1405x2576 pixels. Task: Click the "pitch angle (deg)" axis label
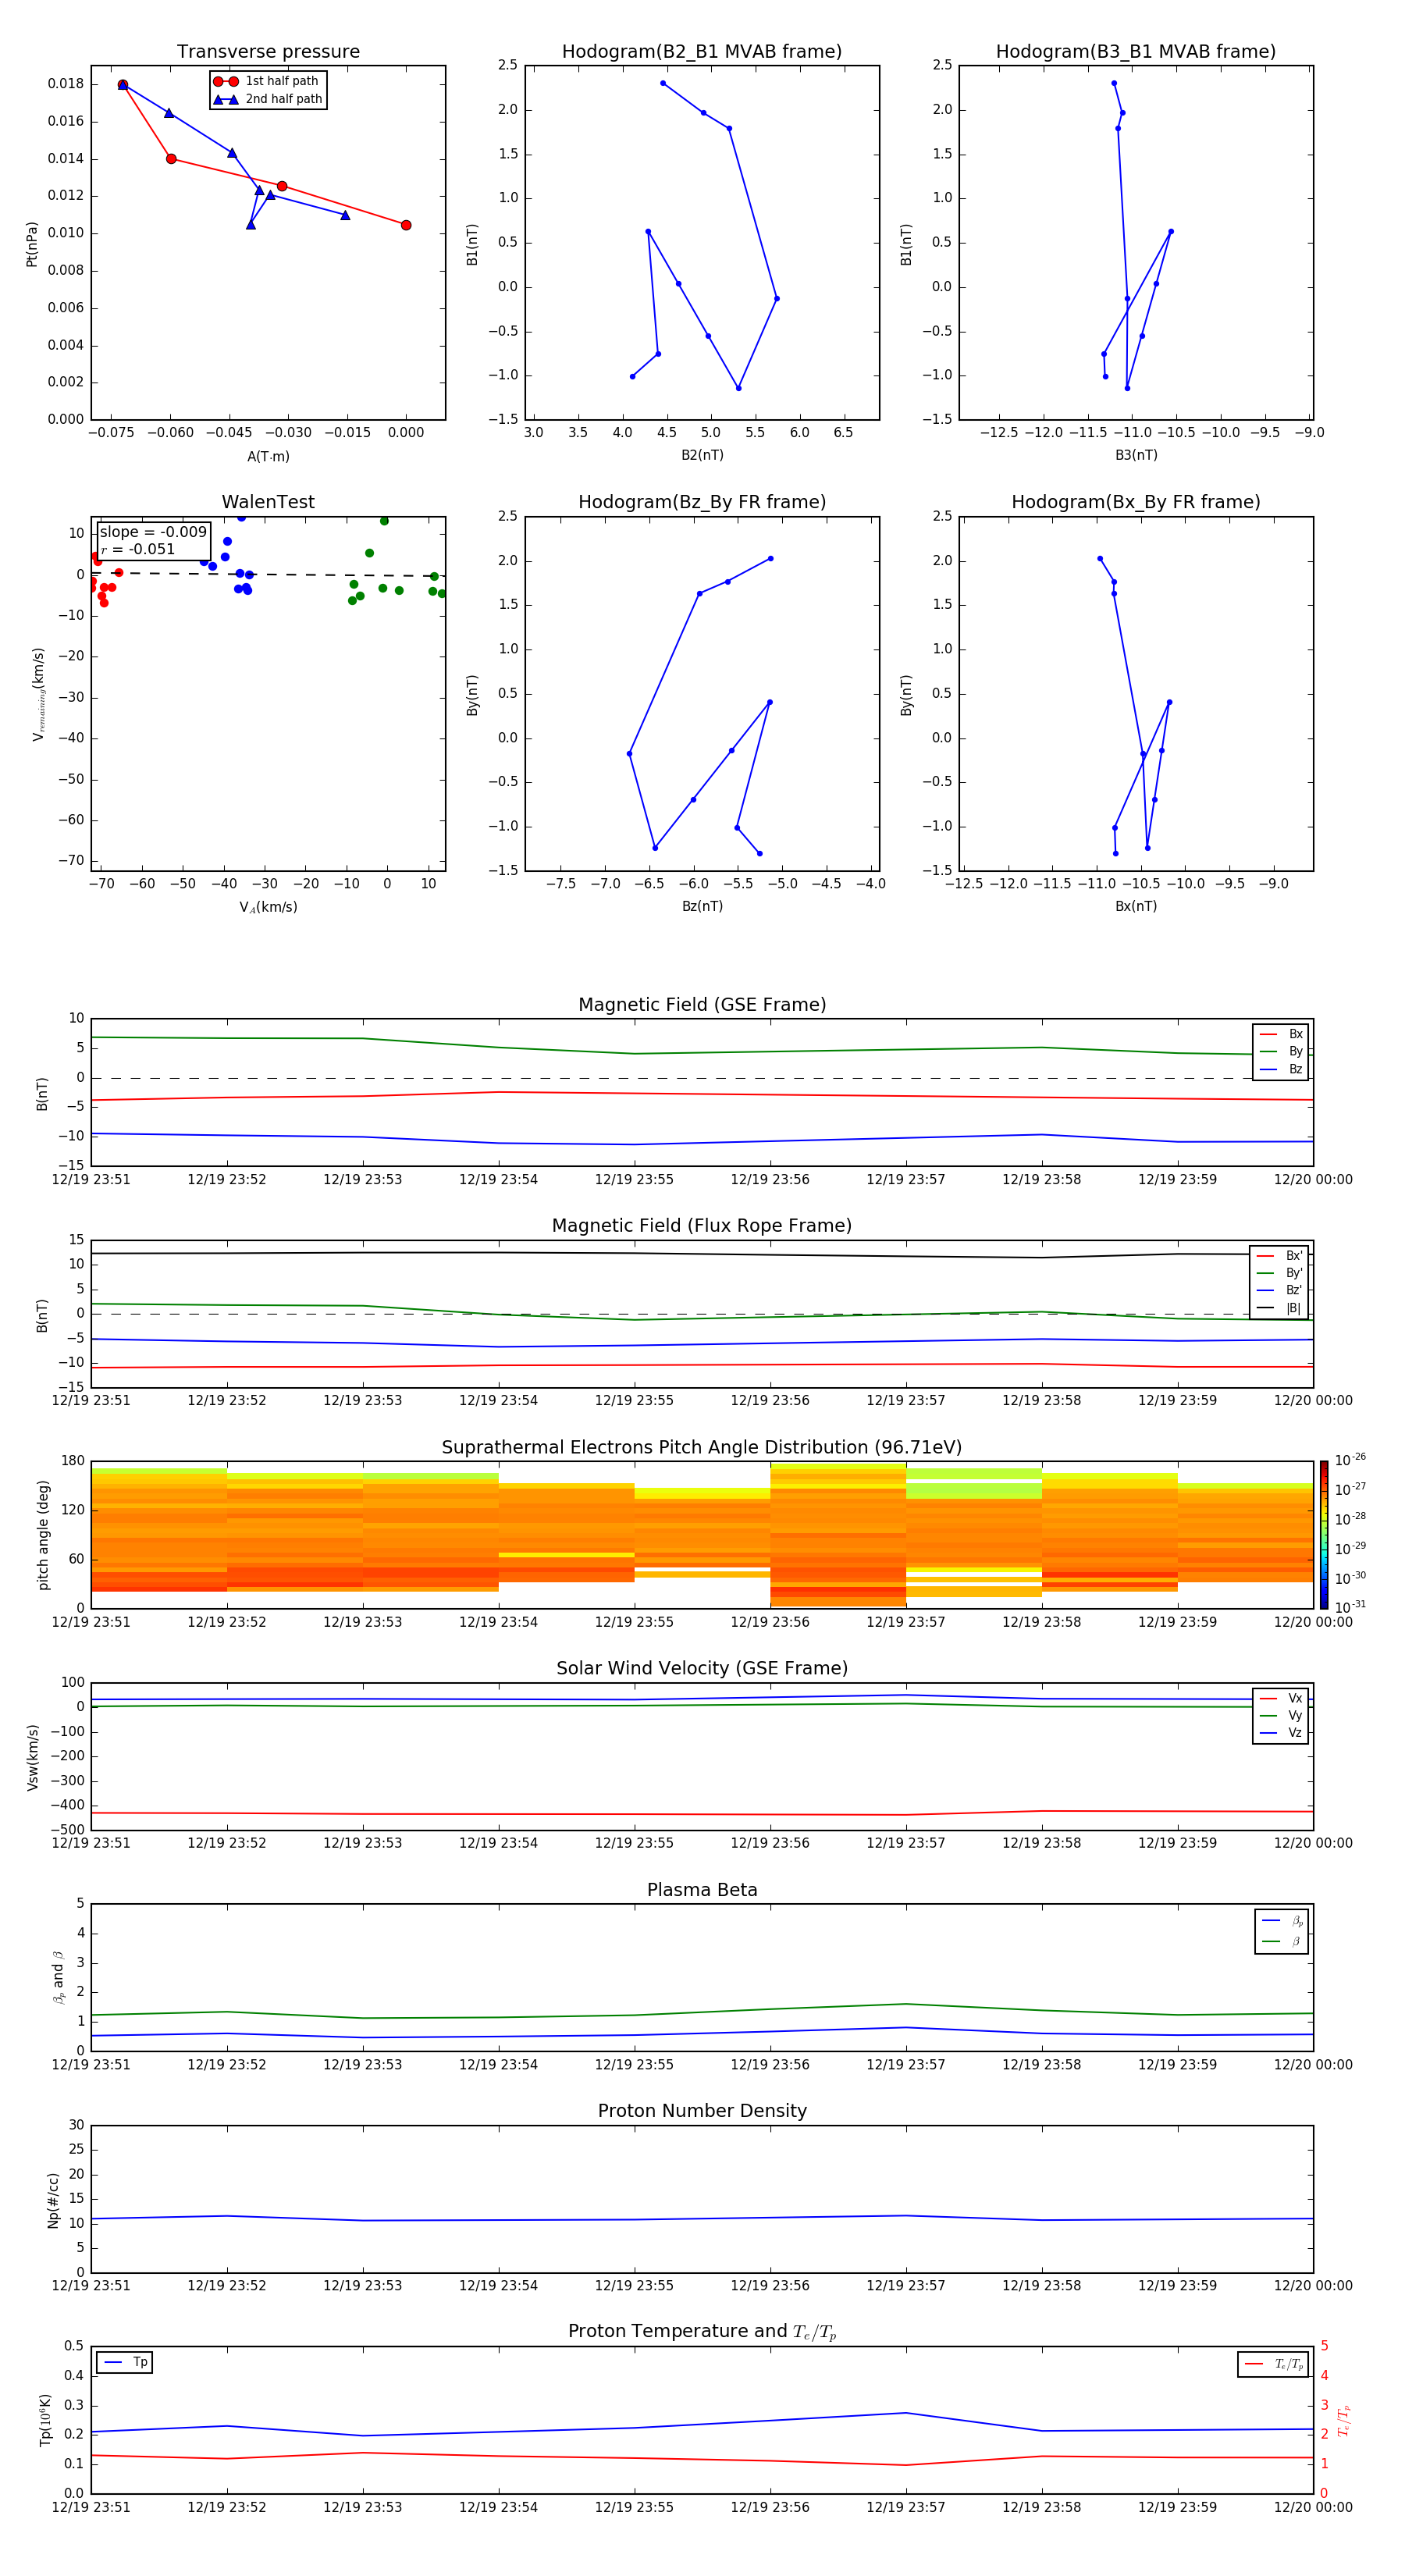pos(43,1535)
